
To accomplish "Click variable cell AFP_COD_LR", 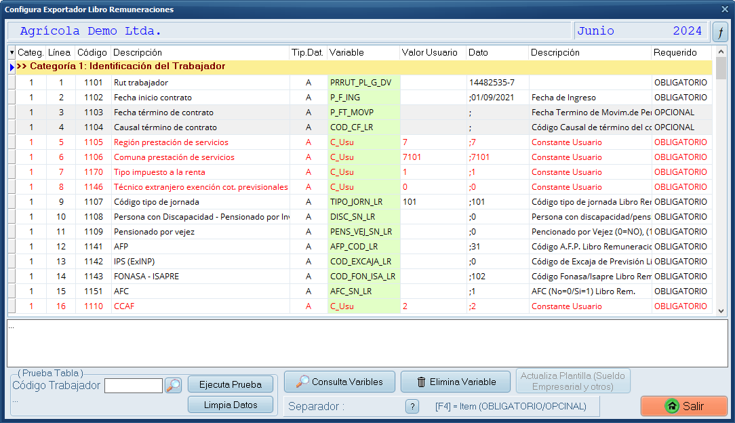I will [x=363, y=247].
